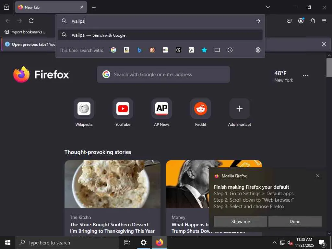332x249 pixels.
Task: Open the network status tray icon
Action: (x=282, y=243)
